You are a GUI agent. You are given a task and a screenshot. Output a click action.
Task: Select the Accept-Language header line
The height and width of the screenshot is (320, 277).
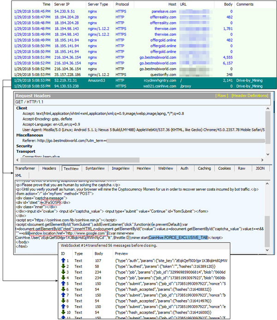coord(51,124)
